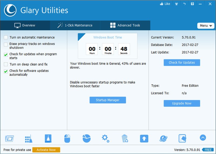Click the 00 Hours boot time box
Viewport: 216px width, 154px height.
[92, 49]
